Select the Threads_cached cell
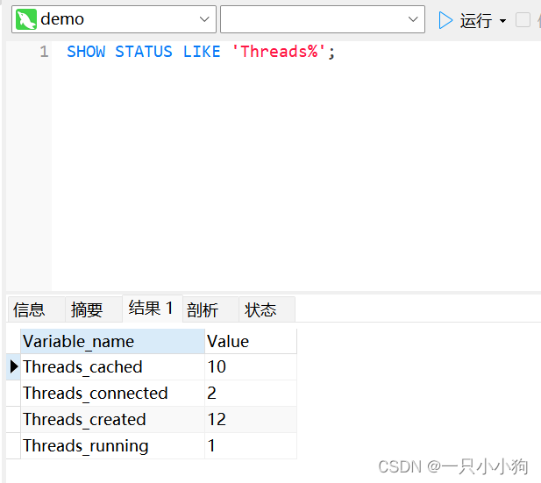Image resolution: width=541 pixels, height=483 pixels. (112, 367)
